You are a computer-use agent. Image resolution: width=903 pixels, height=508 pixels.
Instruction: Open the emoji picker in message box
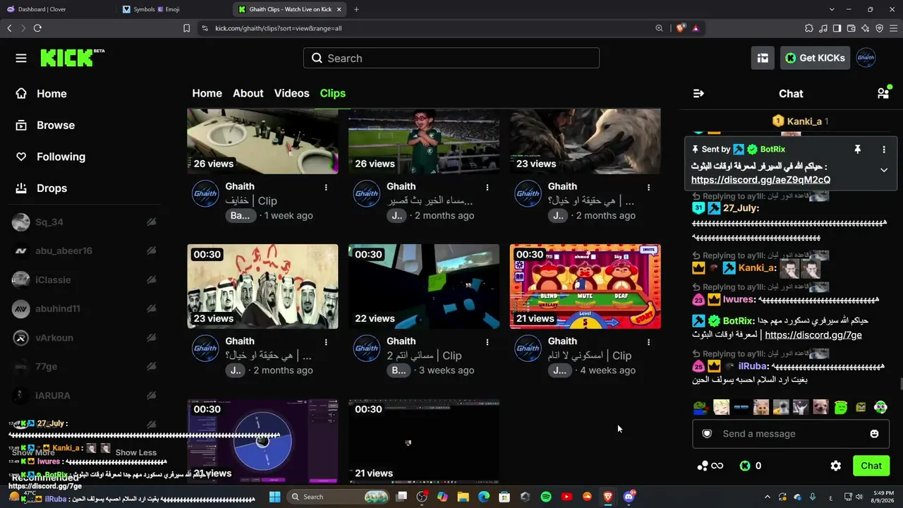(874, 434)
